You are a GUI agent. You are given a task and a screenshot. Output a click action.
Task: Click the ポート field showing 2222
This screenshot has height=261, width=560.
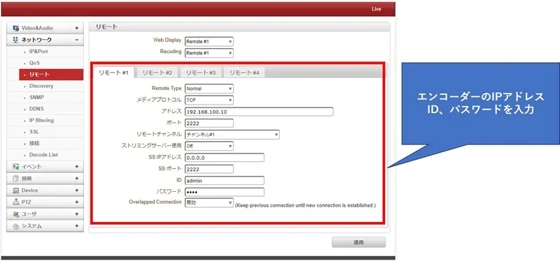[x=209, y=124]
